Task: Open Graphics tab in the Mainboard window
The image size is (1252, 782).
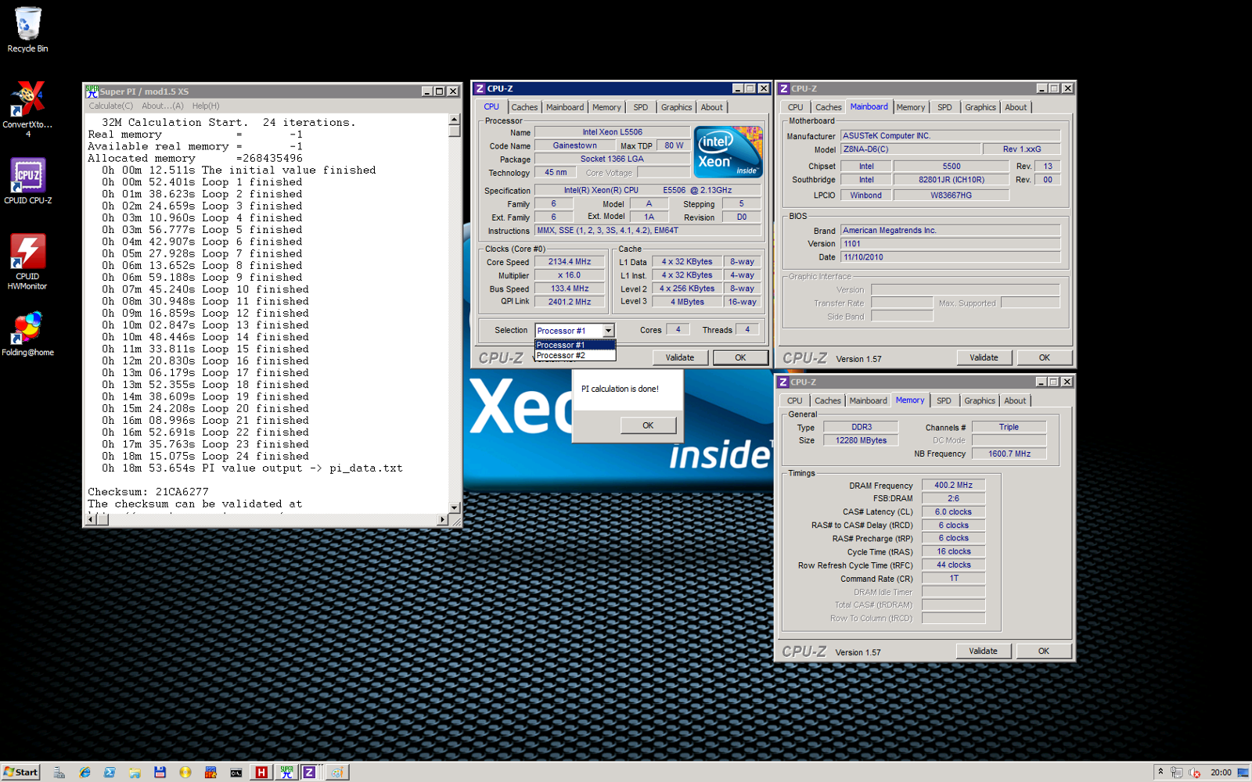Action: pos(980,107)
